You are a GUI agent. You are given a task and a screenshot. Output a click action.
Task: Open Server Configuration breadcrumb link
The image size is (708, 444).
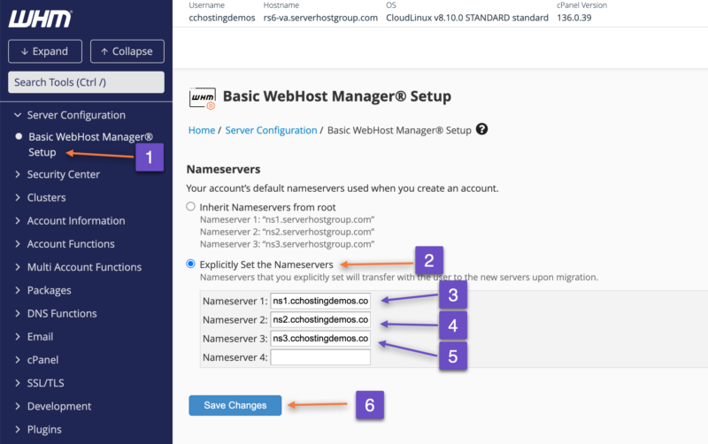tap(271, 130)
